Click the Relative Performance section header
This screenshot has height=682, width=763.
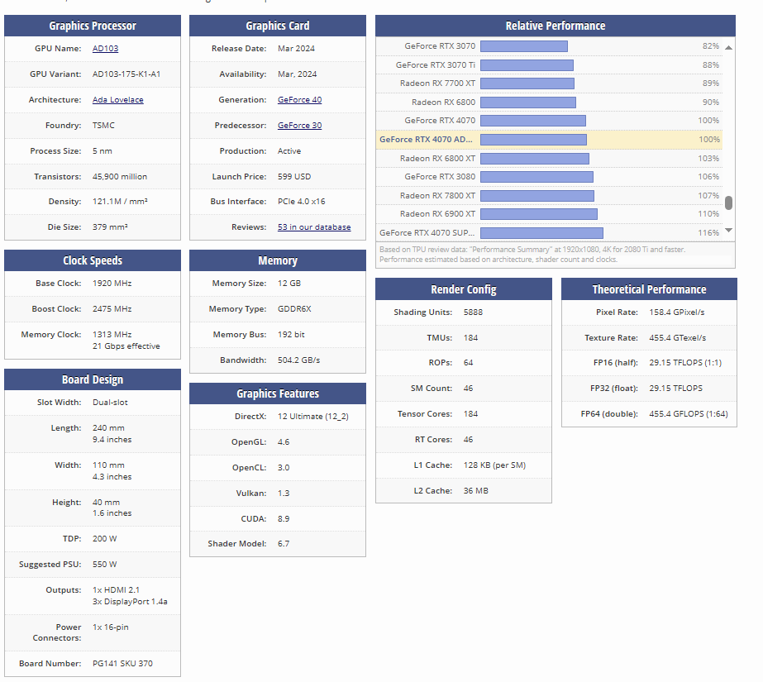555,26
